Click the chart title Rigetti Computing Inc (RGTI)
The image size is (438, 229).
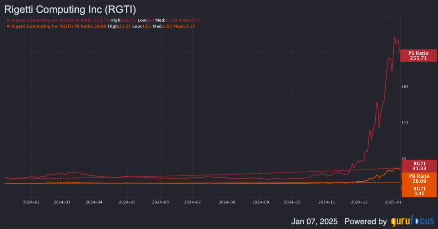pos(70,10)
